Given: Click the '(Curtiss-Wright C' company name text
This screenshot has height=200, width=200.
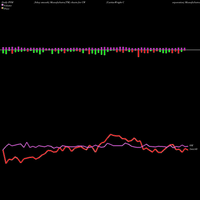Looking at the screenshot, I should click(115, 2).
